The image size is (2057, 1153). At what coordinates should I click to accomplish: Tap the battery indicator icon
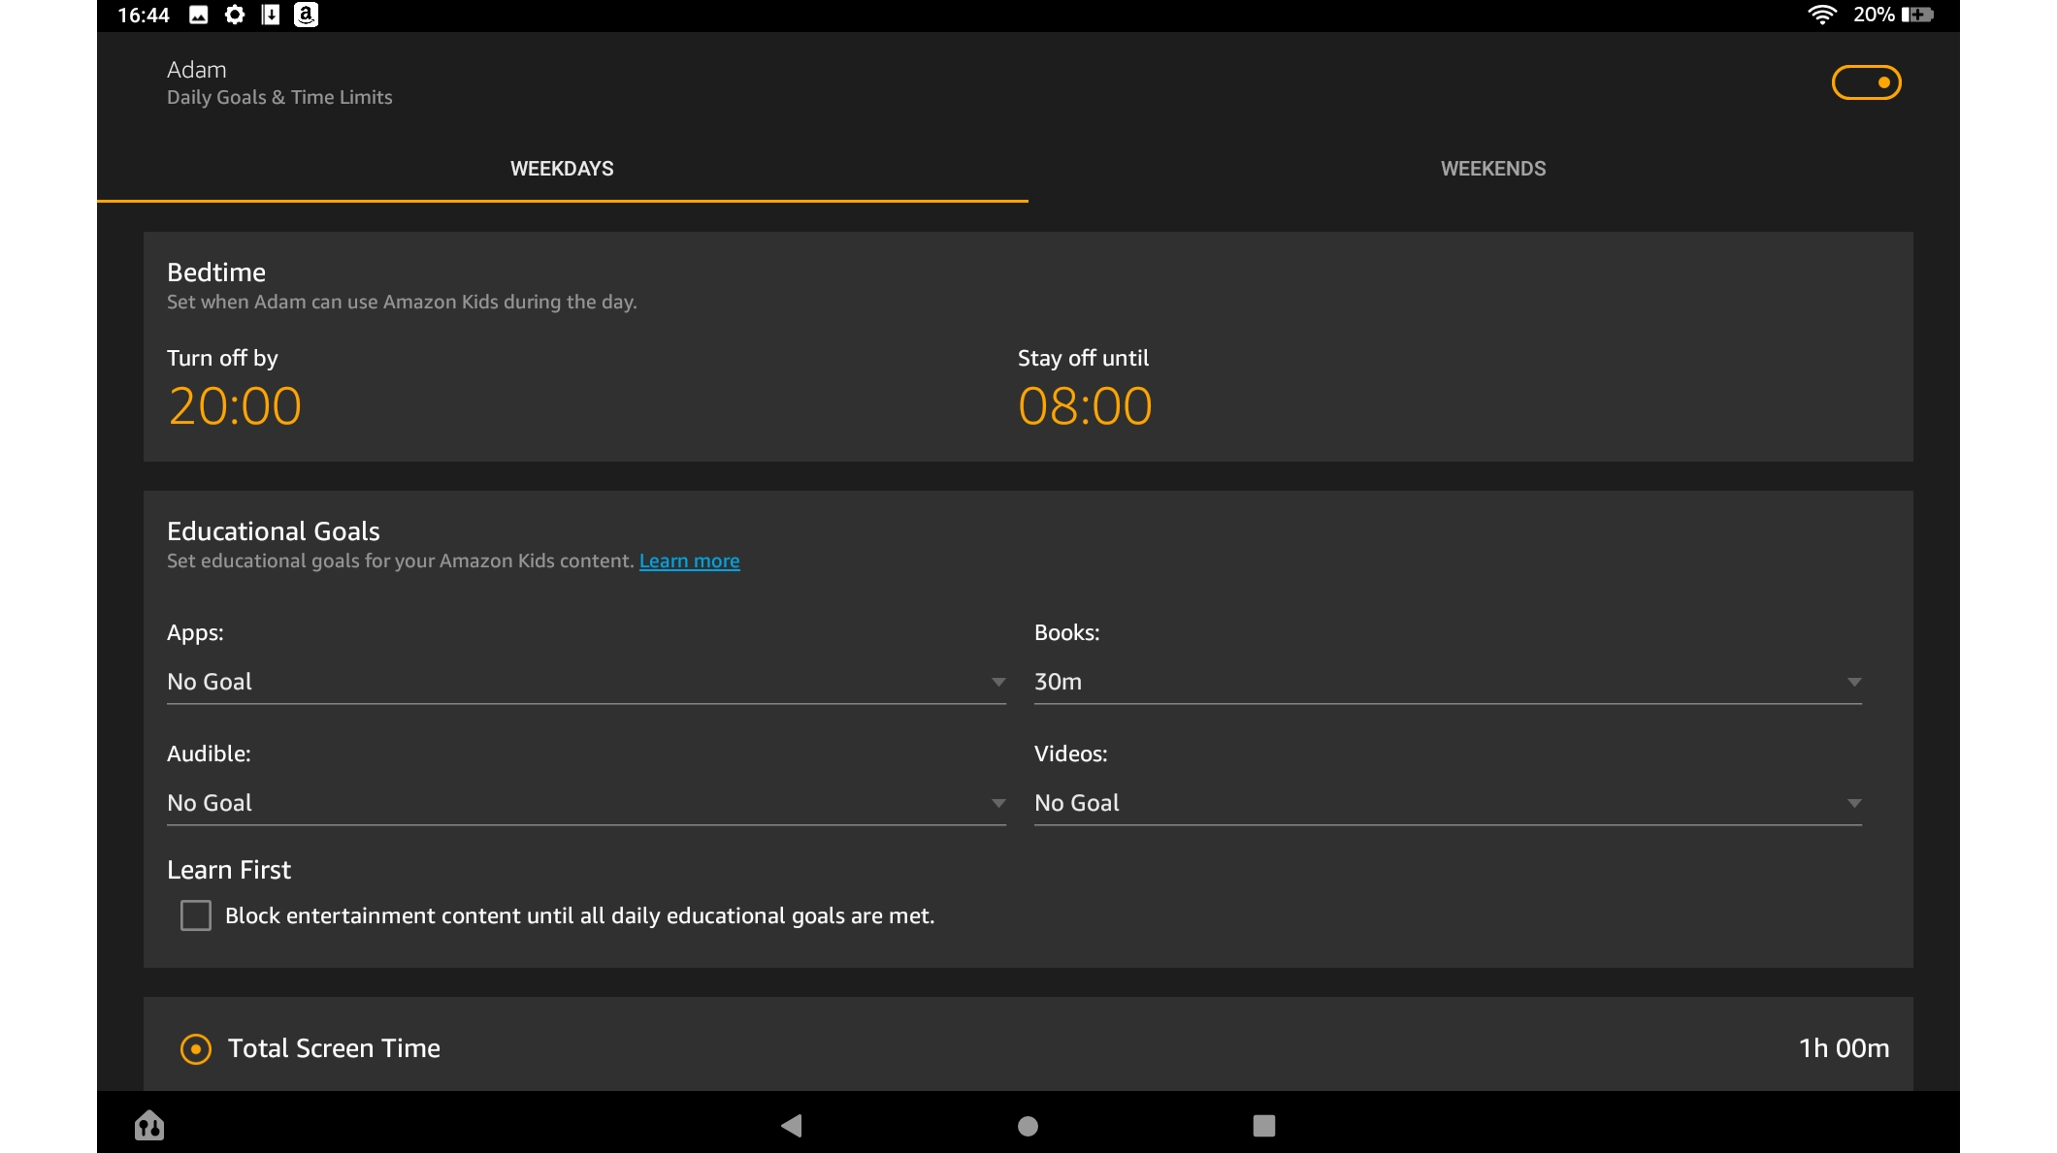click(1917, 15)
